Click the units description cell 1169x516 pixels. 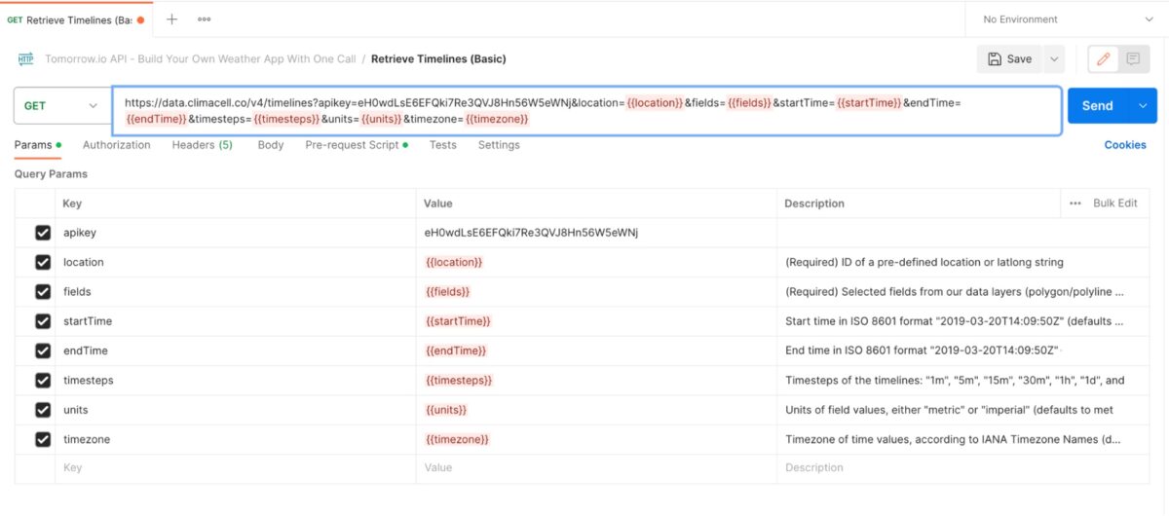coord(962,410)
